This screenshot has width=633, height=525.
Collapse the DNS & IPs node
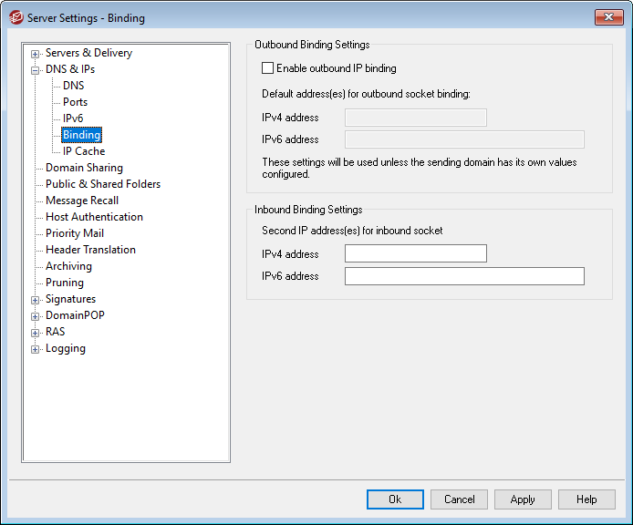(36, 70)
